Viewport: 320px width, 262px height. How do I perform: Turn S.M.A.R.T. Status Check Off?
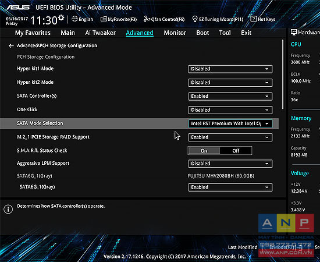click(x=236, y=151)
